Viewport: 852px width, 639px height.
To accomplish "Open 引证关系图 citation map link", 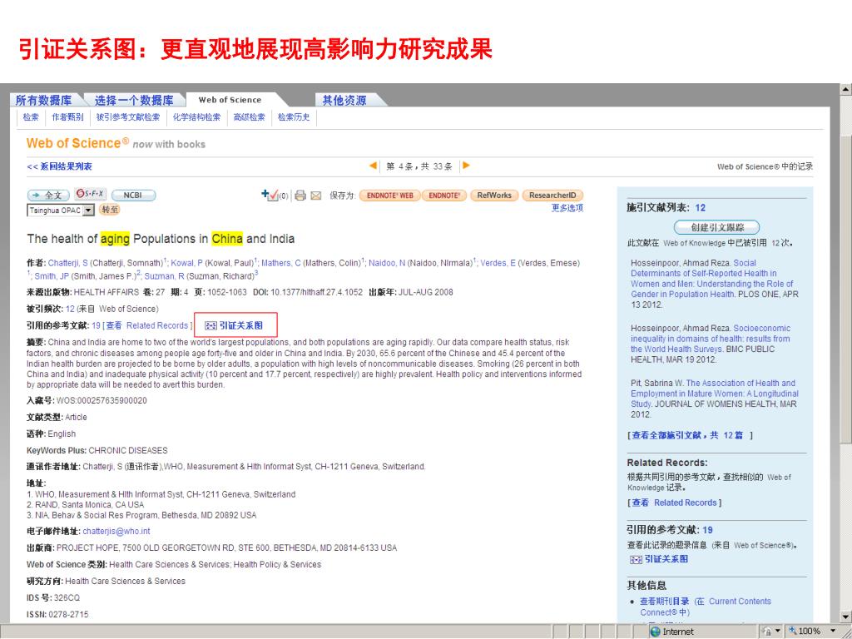I will (x=240, y=325).
